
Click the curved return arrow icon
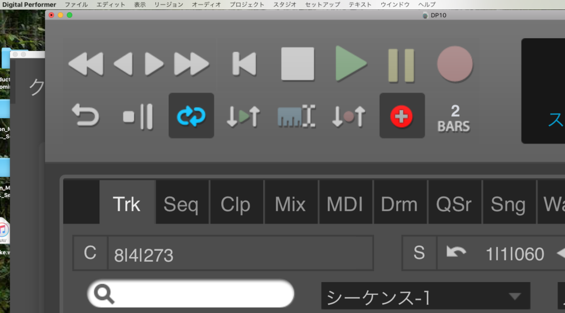[86, 115]
